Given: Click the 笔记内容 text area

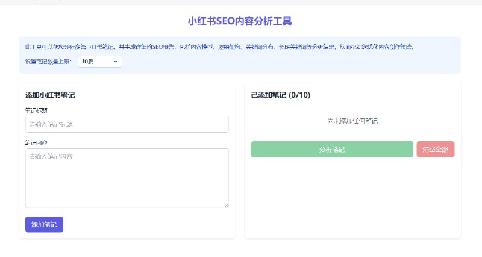Looking at the screenshot, I should (127, 178).
